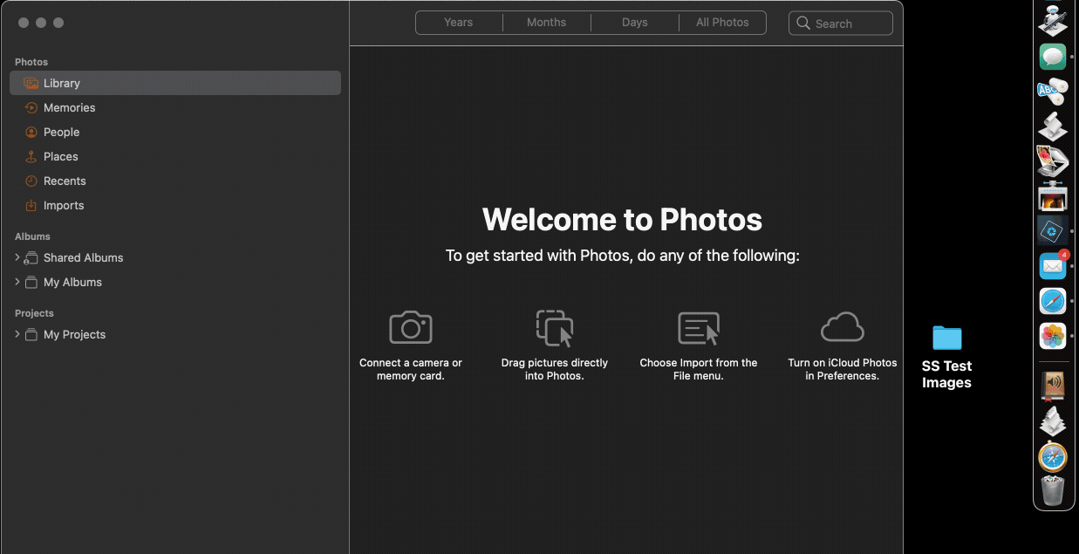This screenshot has width=1079, height=554.
Task: Click the iCloud Photos cloud icon
Action: coord(843,327)
